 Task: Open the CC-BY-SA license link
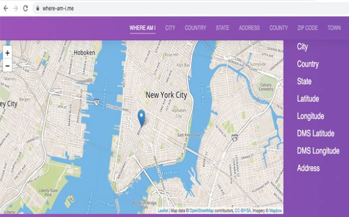pyautogui.click(x=243, y=211)
